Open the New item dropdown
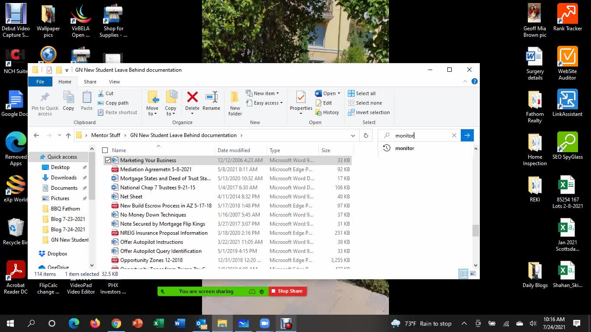This screenshot has height=332, width=591. point(262,93)
